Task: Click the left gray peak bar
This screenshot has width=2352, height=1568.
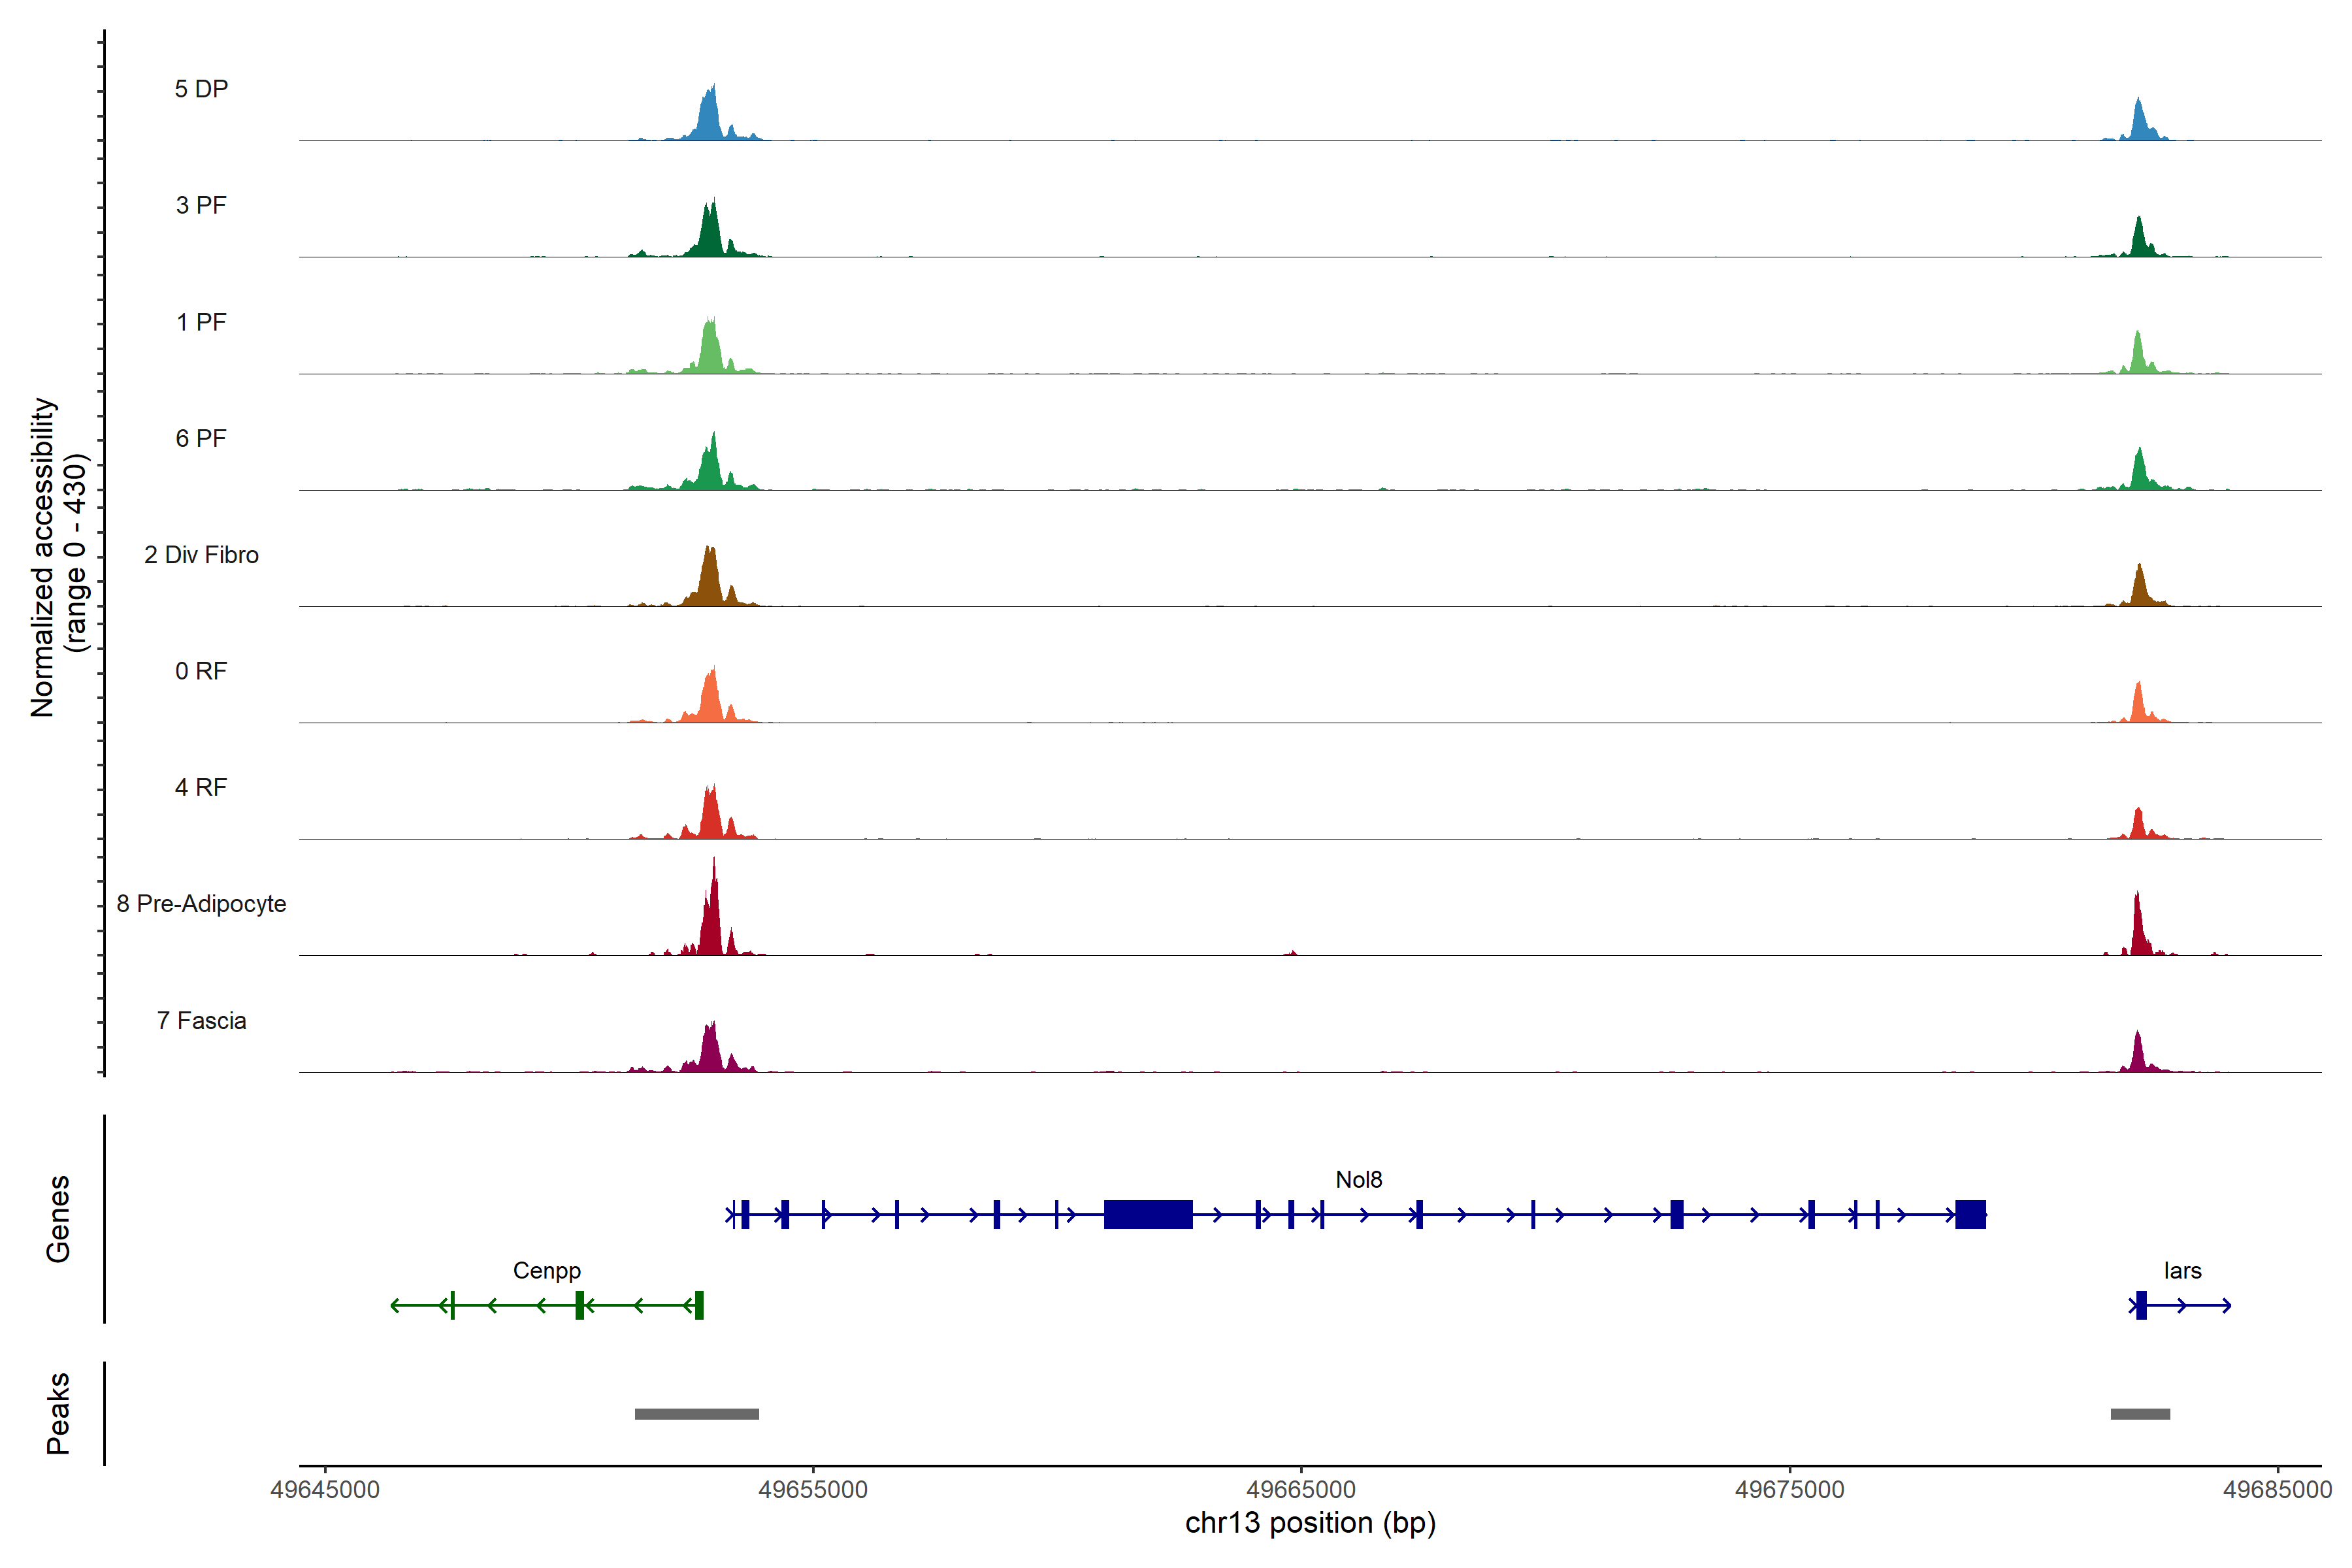Action: 697,1414
